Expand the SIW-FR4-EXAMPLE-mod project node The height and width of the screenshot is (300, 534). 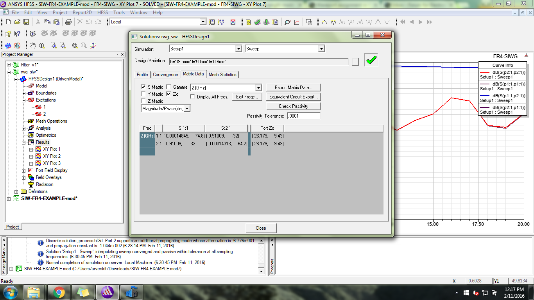[9, 198]
